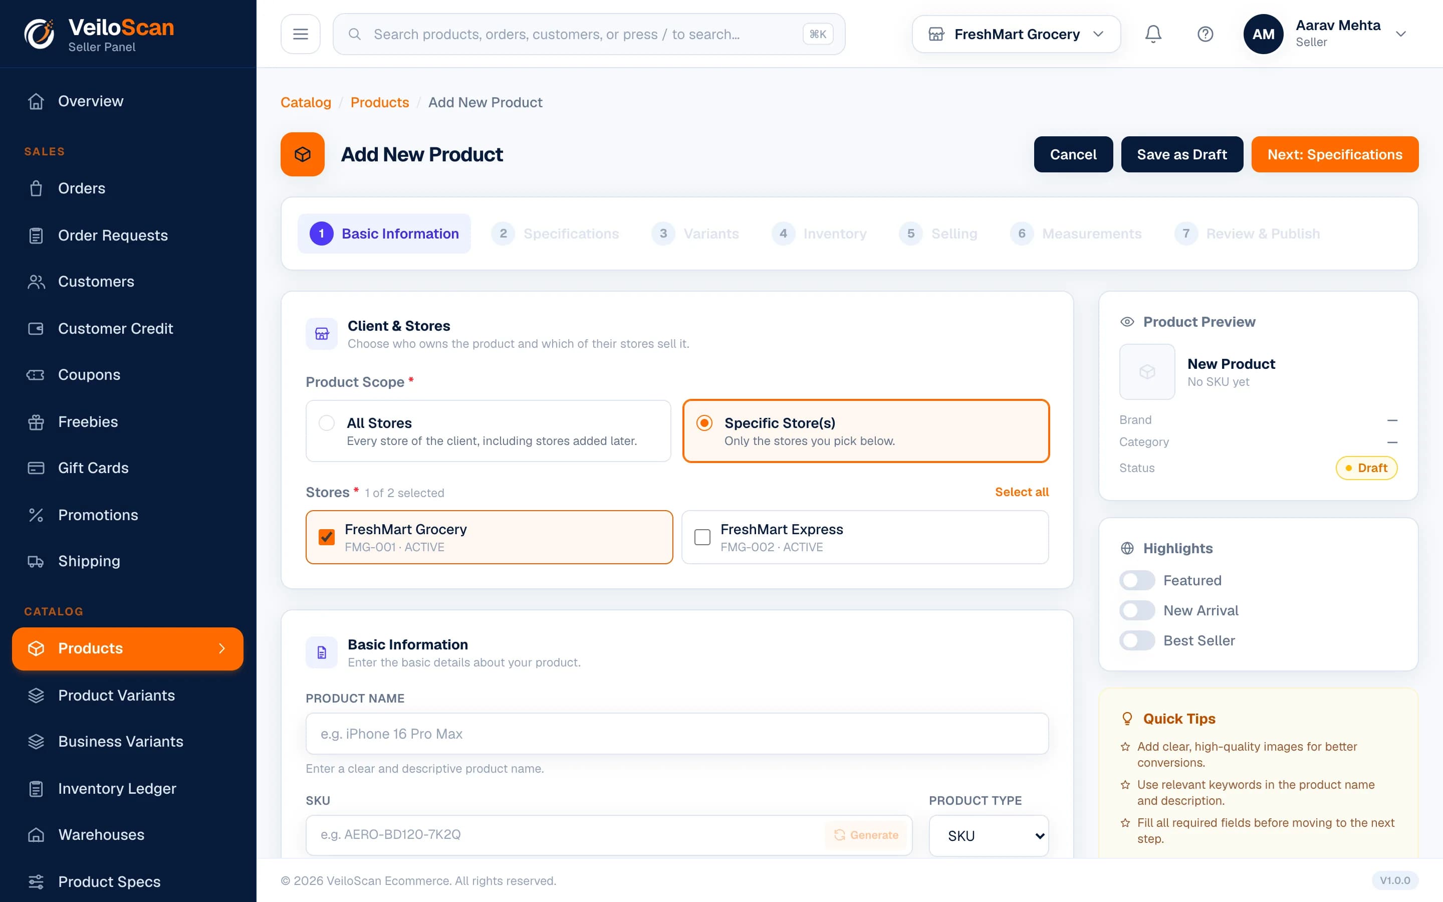Click the Generate SKU button

[x=866, y=835]
